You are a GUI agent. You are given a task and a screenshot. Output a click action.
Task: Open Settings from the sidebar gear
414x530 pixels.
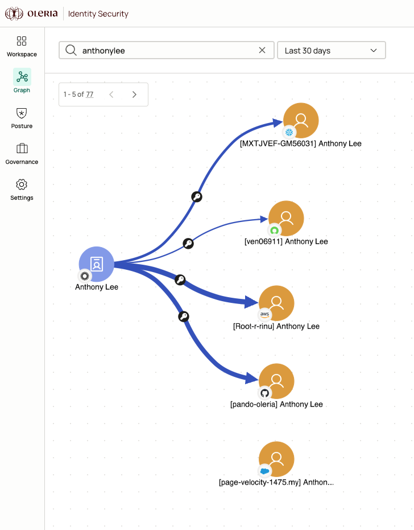22,190
